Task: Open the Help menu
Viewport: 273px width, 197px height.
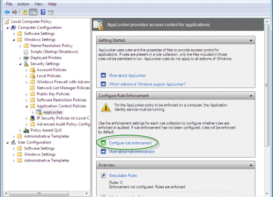Action: tap(52, 4)
